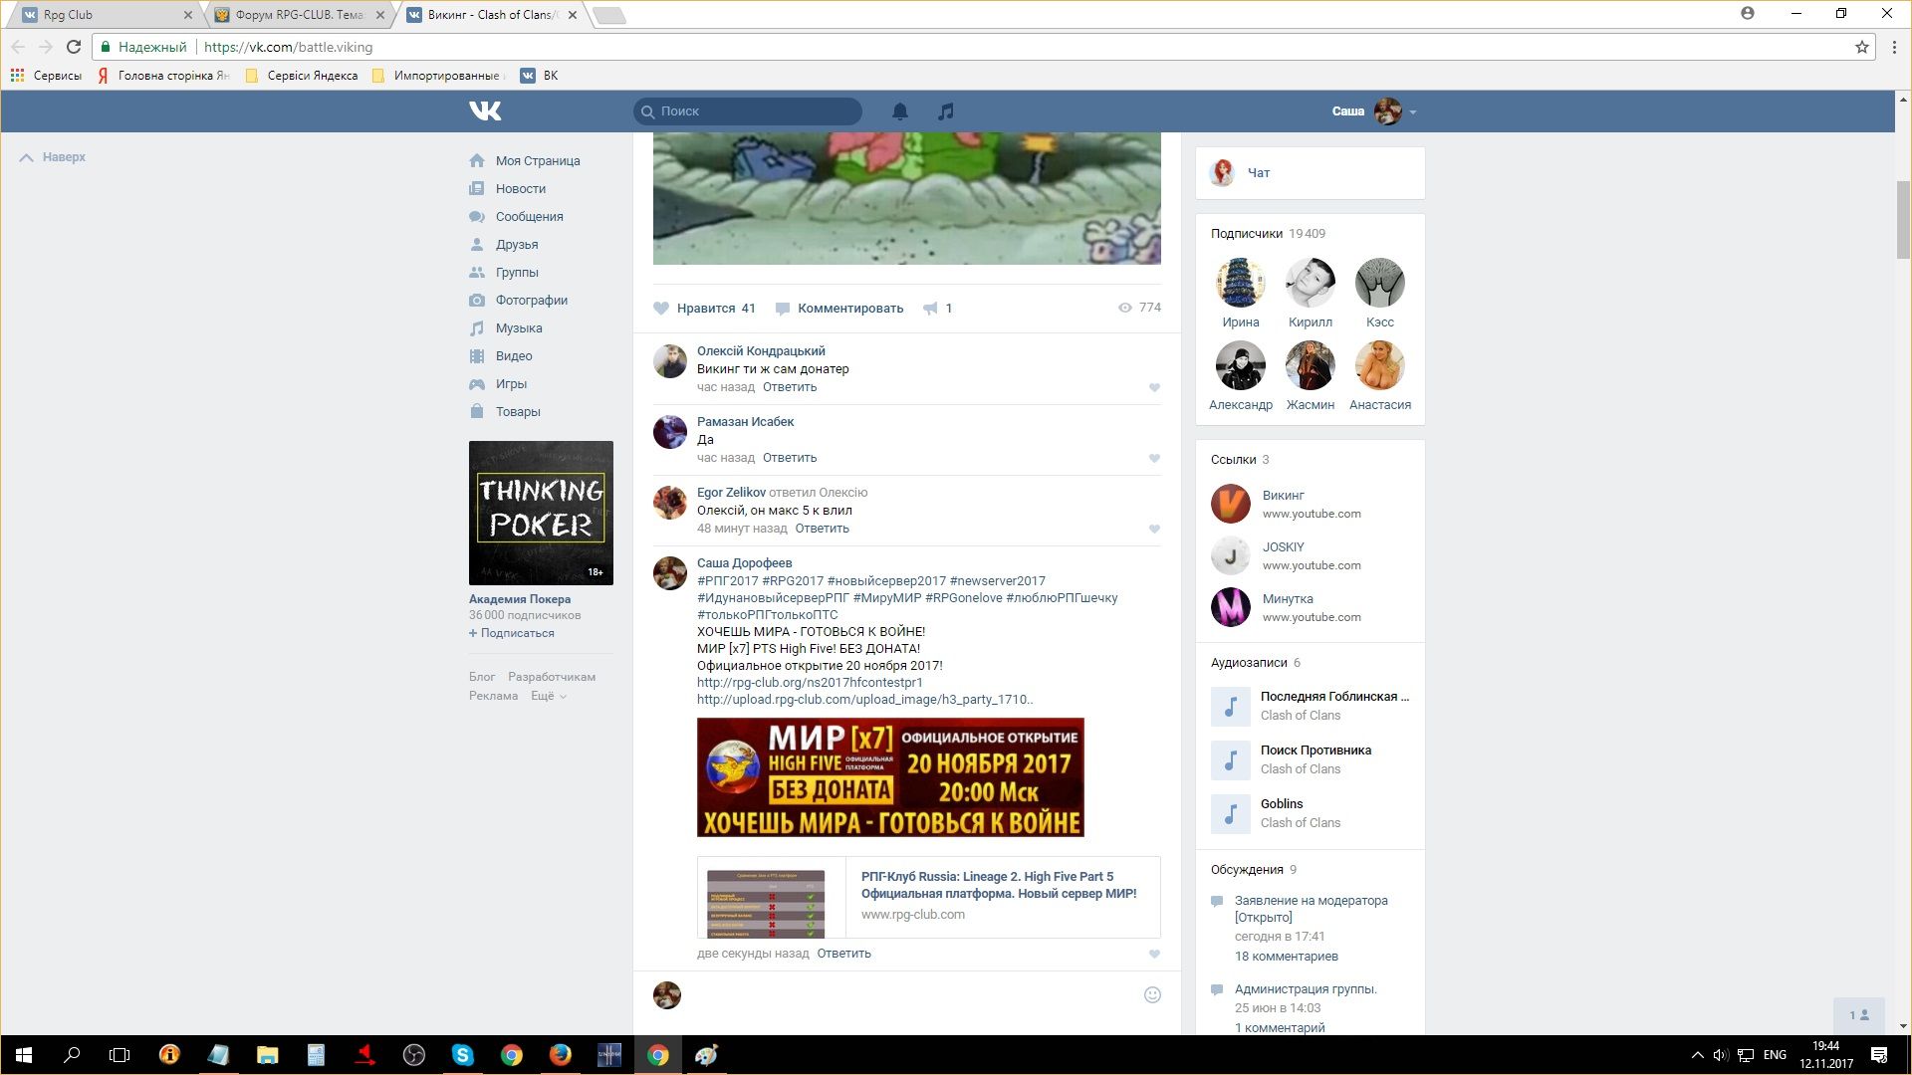Expand the Саша profile dropdown menu
Image resolution: width=1912 pixels, height=1075 pixels.
(x=1413, y=112)
